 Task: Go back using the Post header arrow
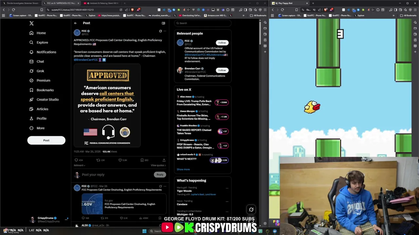(x=75, y=23)
